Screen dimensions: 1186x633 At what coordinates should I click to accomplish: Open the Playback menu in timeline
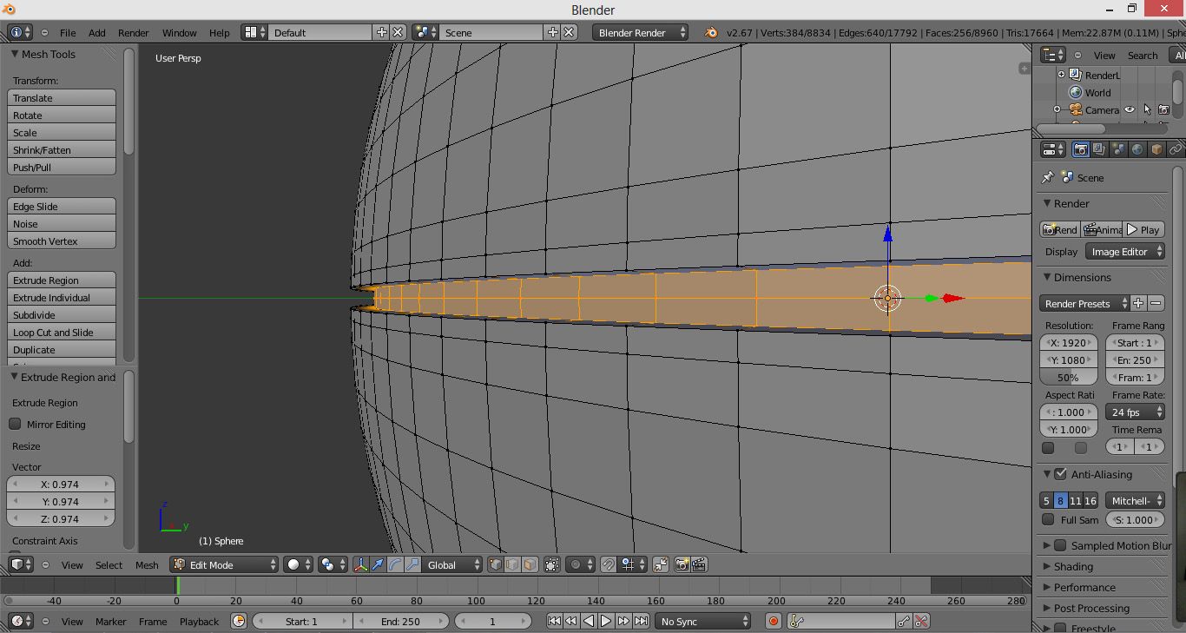point(200,622)
